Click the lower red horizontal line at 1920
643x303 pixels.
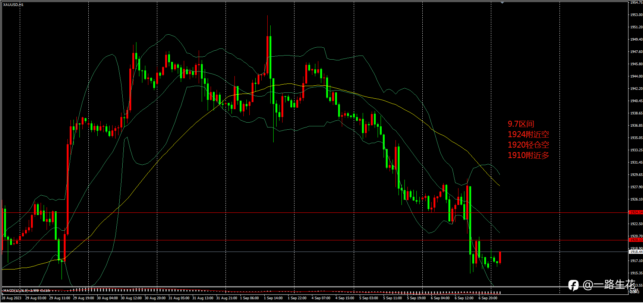[315, 240]
